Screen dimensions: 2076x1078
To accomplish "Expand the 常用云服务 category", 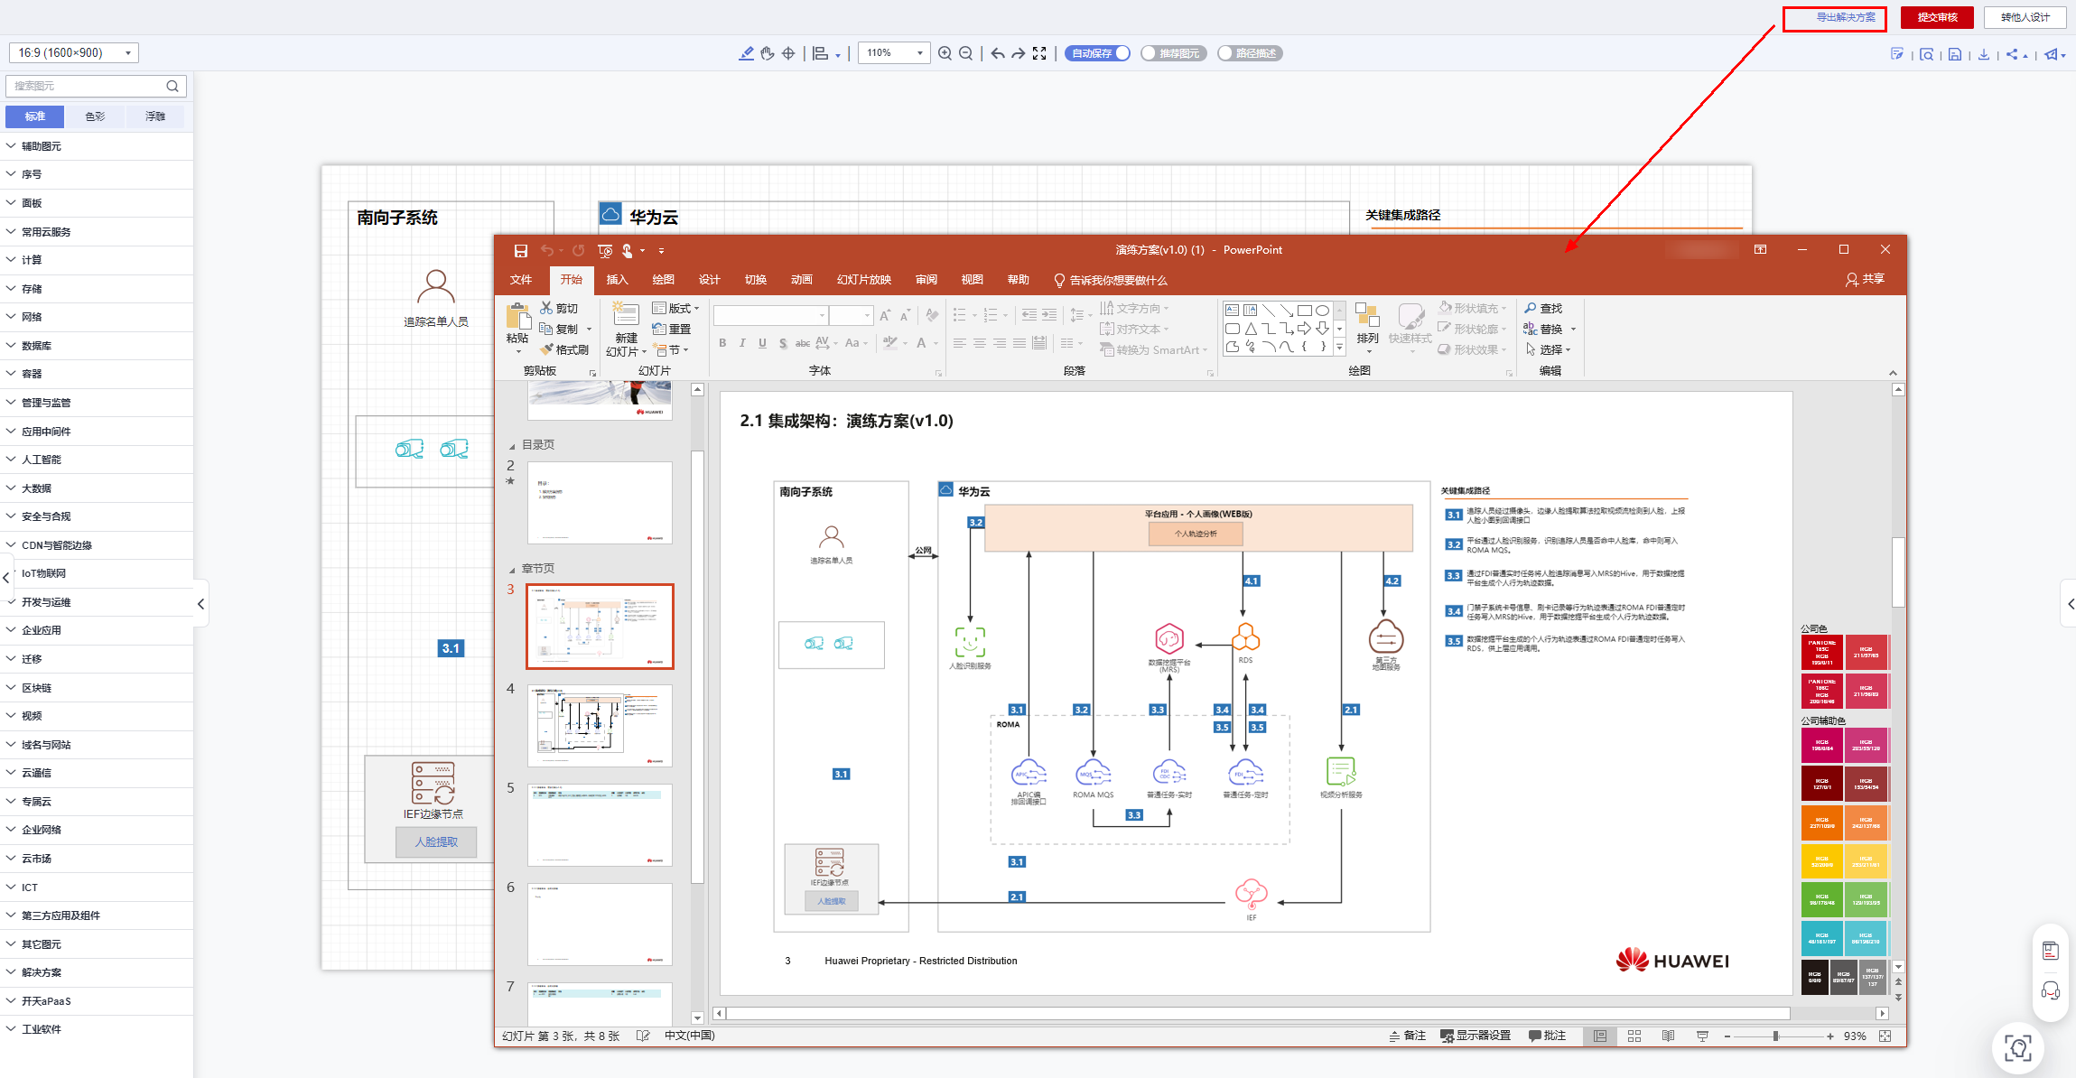I will coord(97,232).
